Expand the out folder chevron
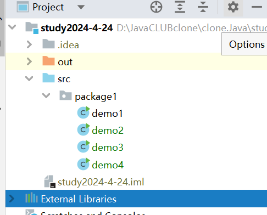The height and width of the screenshot is (215, 267). pyautogui.click(x=29, y=61)
